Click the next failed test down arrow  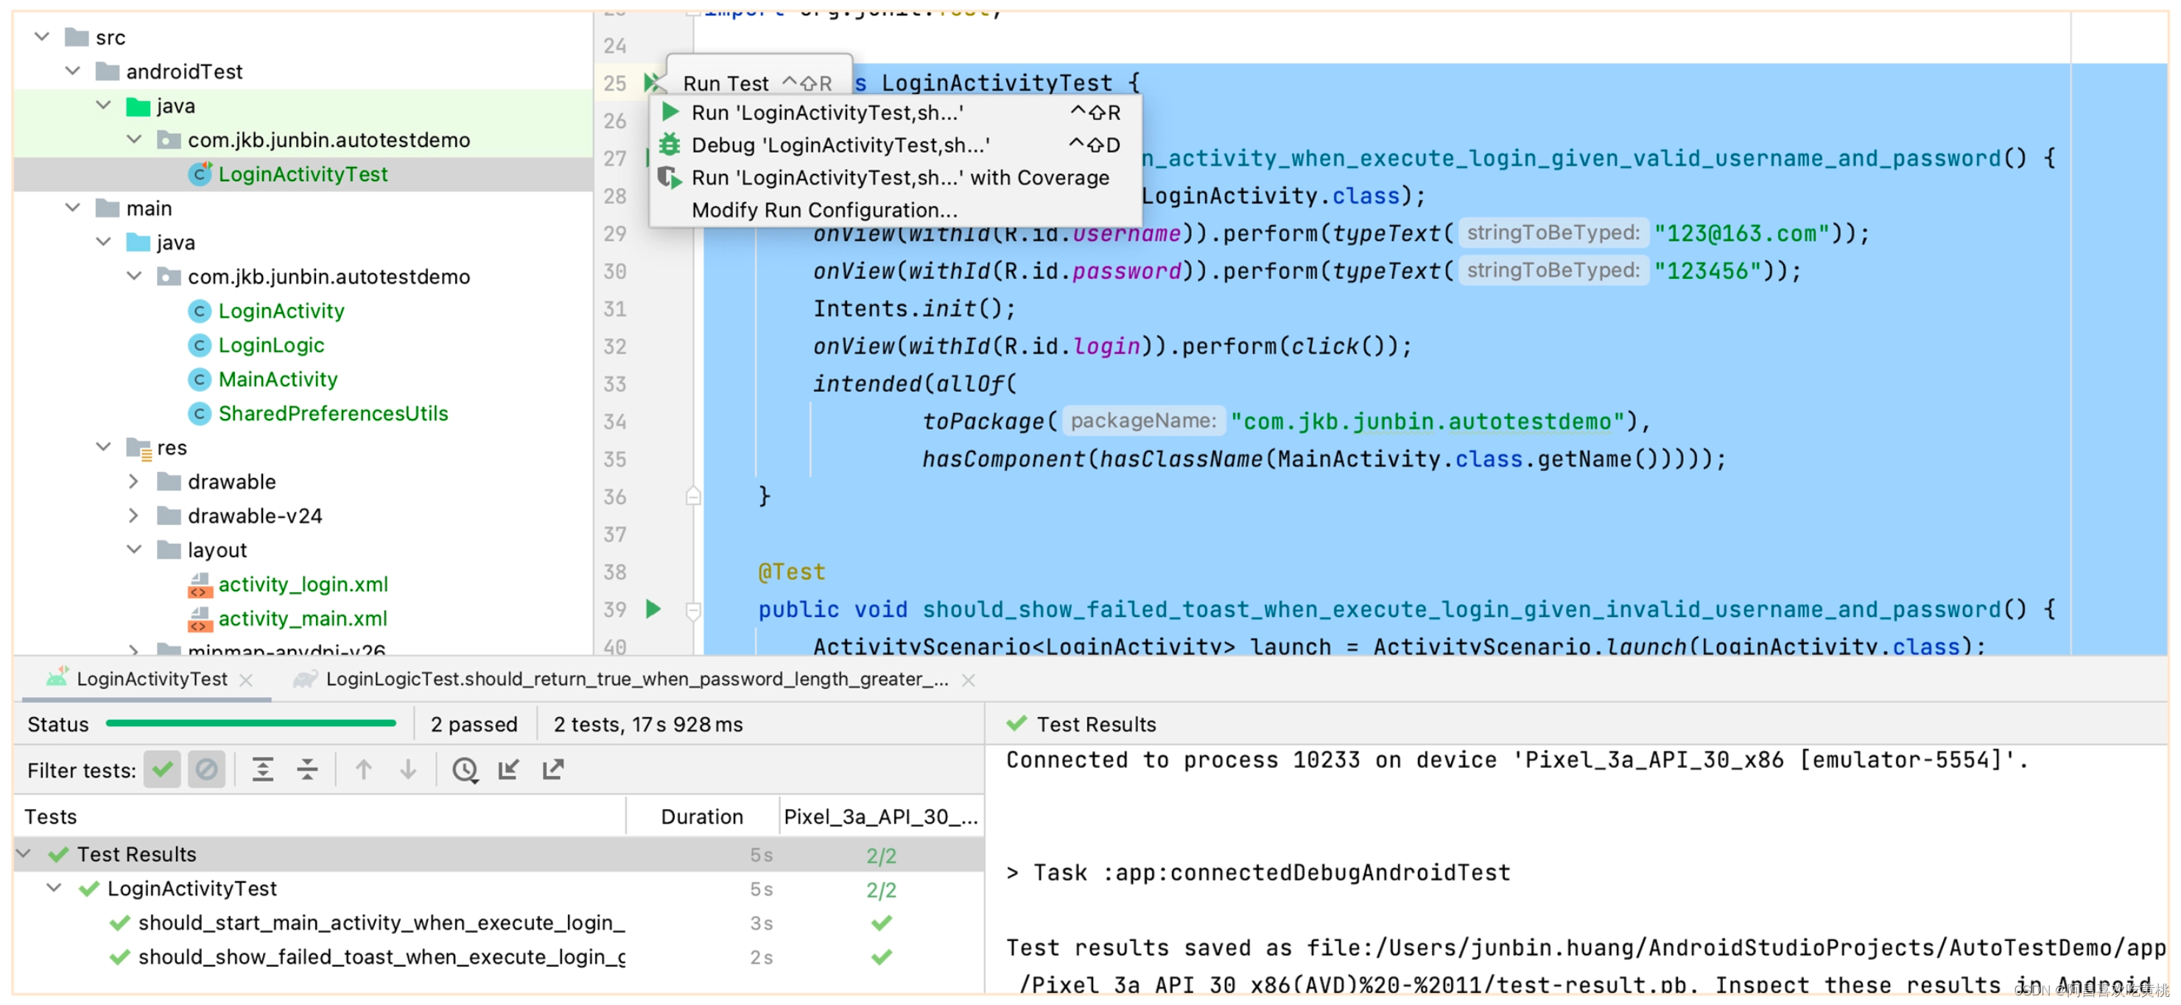(408, 770)
